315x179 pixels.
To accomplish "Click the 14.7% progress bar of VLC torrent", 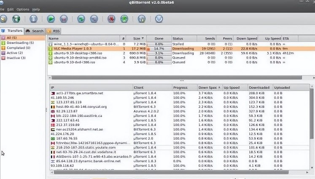I will [x=159, y=48].
